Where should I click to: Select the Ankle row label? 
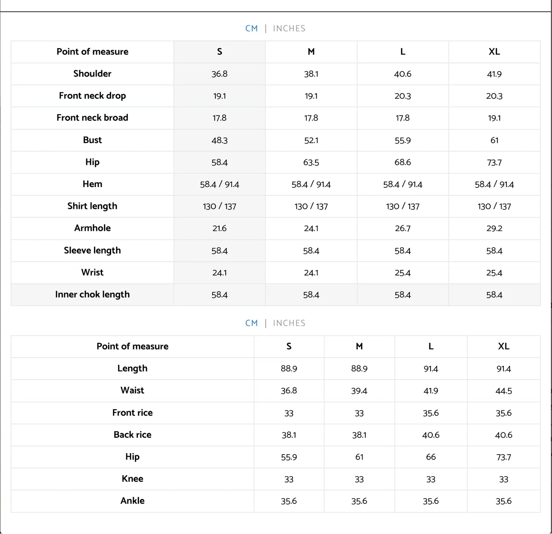(132, 501)
